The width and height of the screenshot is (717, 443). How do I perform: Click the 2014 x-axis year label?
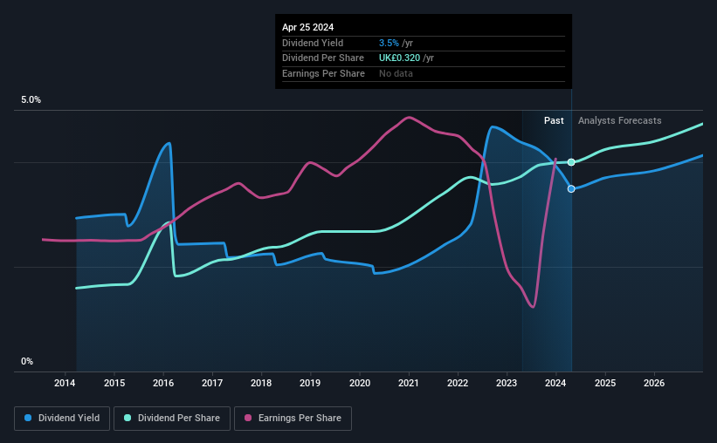(65, 383)
